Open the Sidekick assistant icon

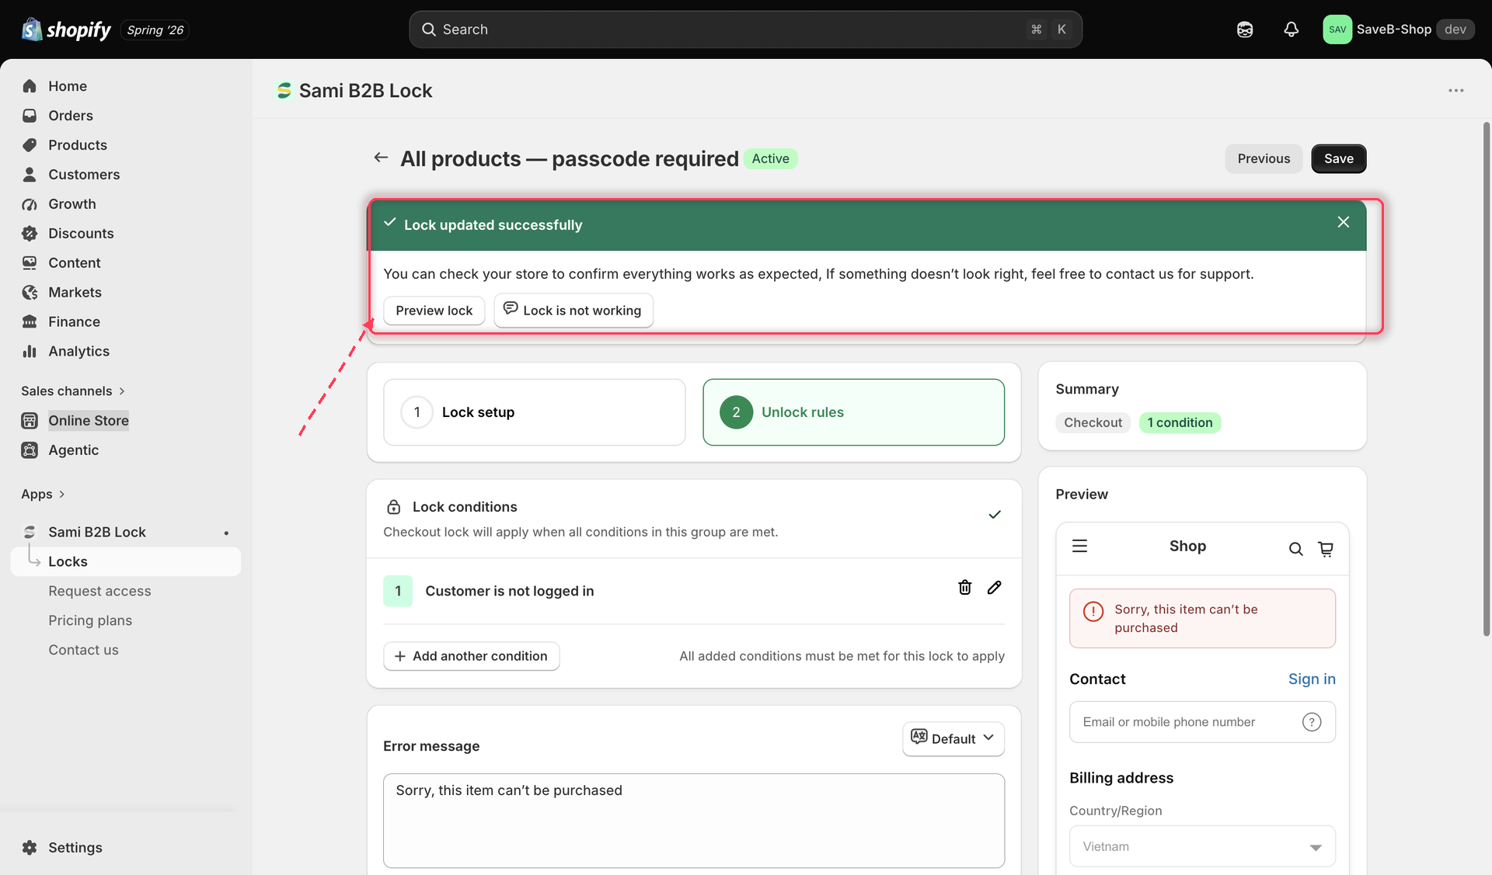1245,30
